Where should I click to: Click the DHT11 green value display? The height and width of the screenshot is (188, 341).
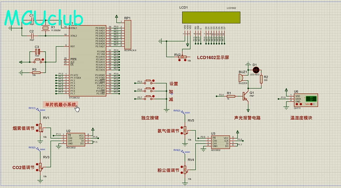point(311,99)
